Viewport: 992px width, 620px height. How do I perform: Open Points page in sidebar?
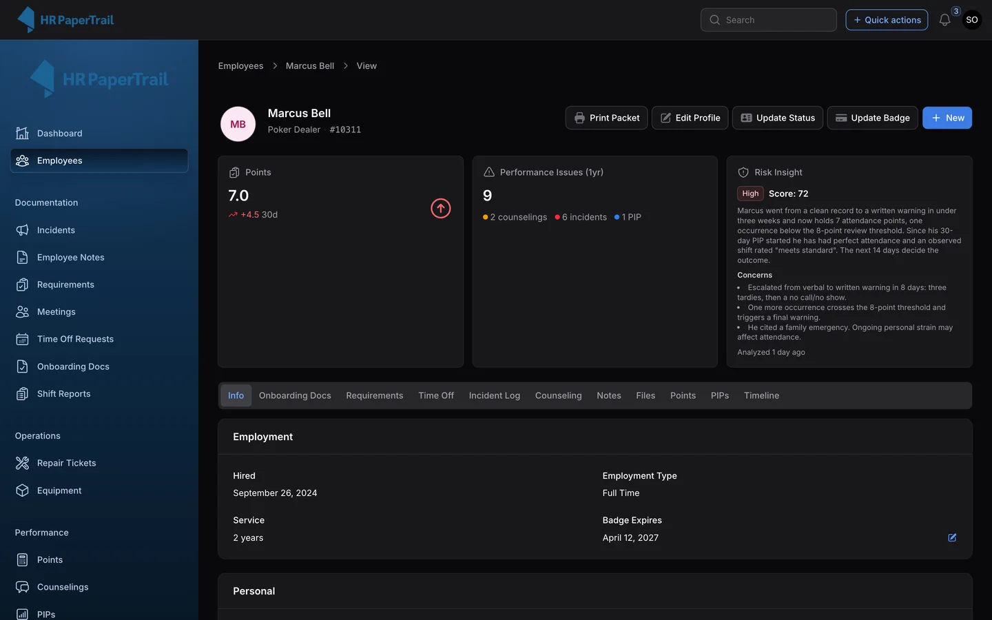(99, 560)
